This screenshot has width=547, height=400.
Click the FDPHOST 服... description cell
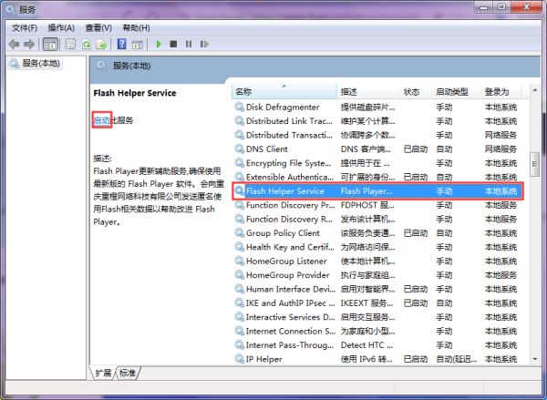(x=367, y=205)
